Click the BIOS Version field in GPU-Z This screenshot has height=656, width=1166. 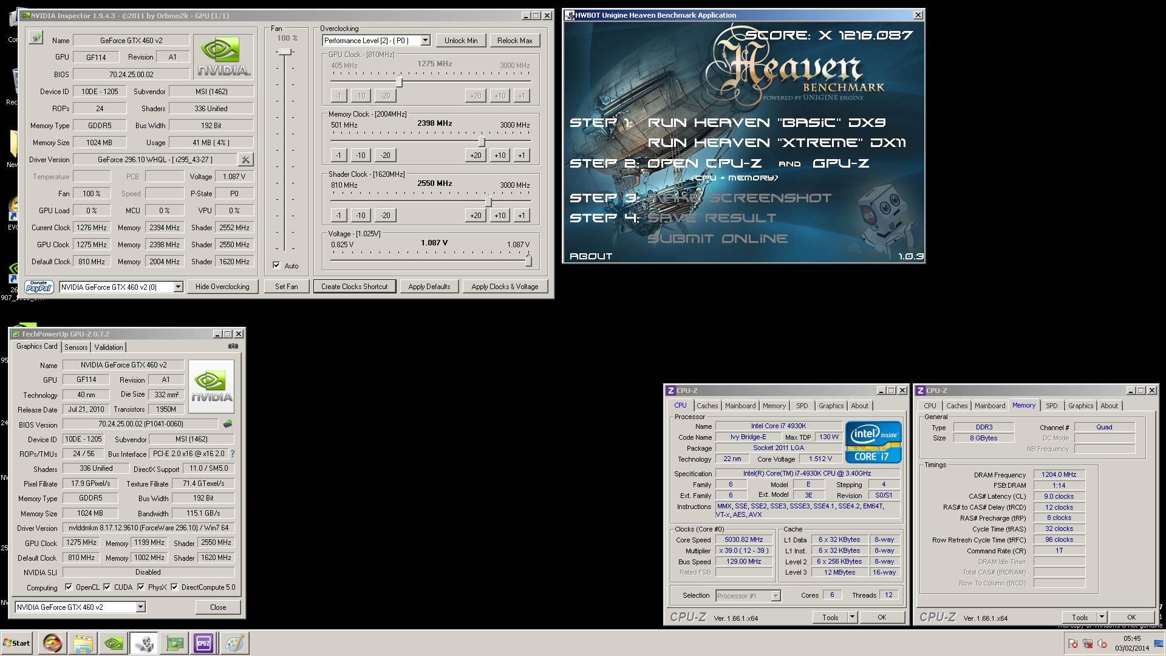point(141,424)
